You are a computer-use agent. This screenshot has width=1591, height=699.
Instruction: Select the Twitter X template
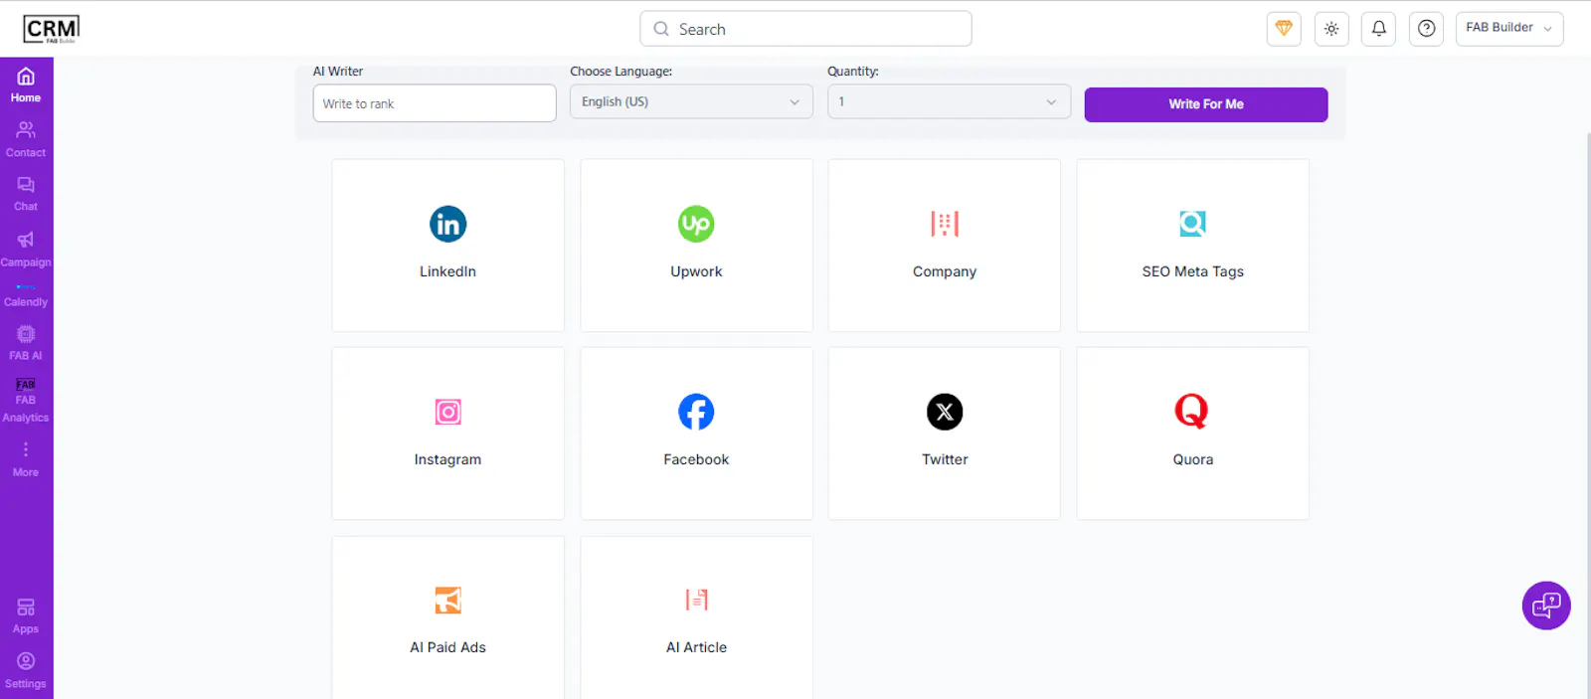[x=945, y=434]
